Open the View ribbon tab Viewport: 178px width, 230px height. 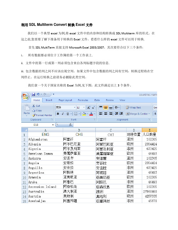point(122,100)
